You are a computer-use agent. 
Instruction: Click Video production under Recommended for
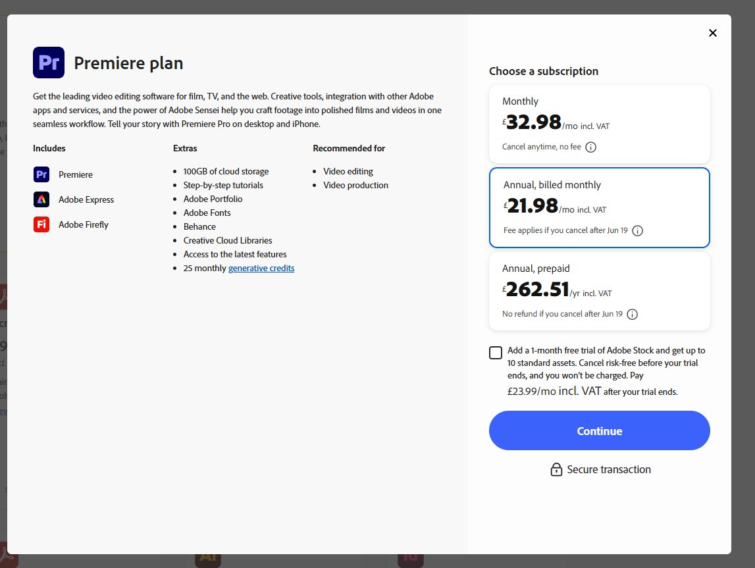coord(356,186)
